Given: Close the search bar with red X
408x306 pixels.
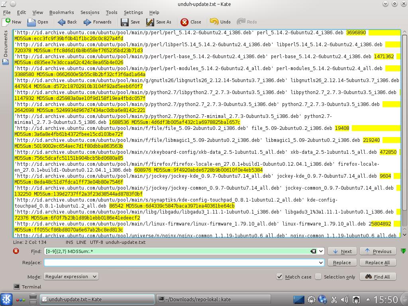Looking at the screenshot, I should click(x=16, y=251).
